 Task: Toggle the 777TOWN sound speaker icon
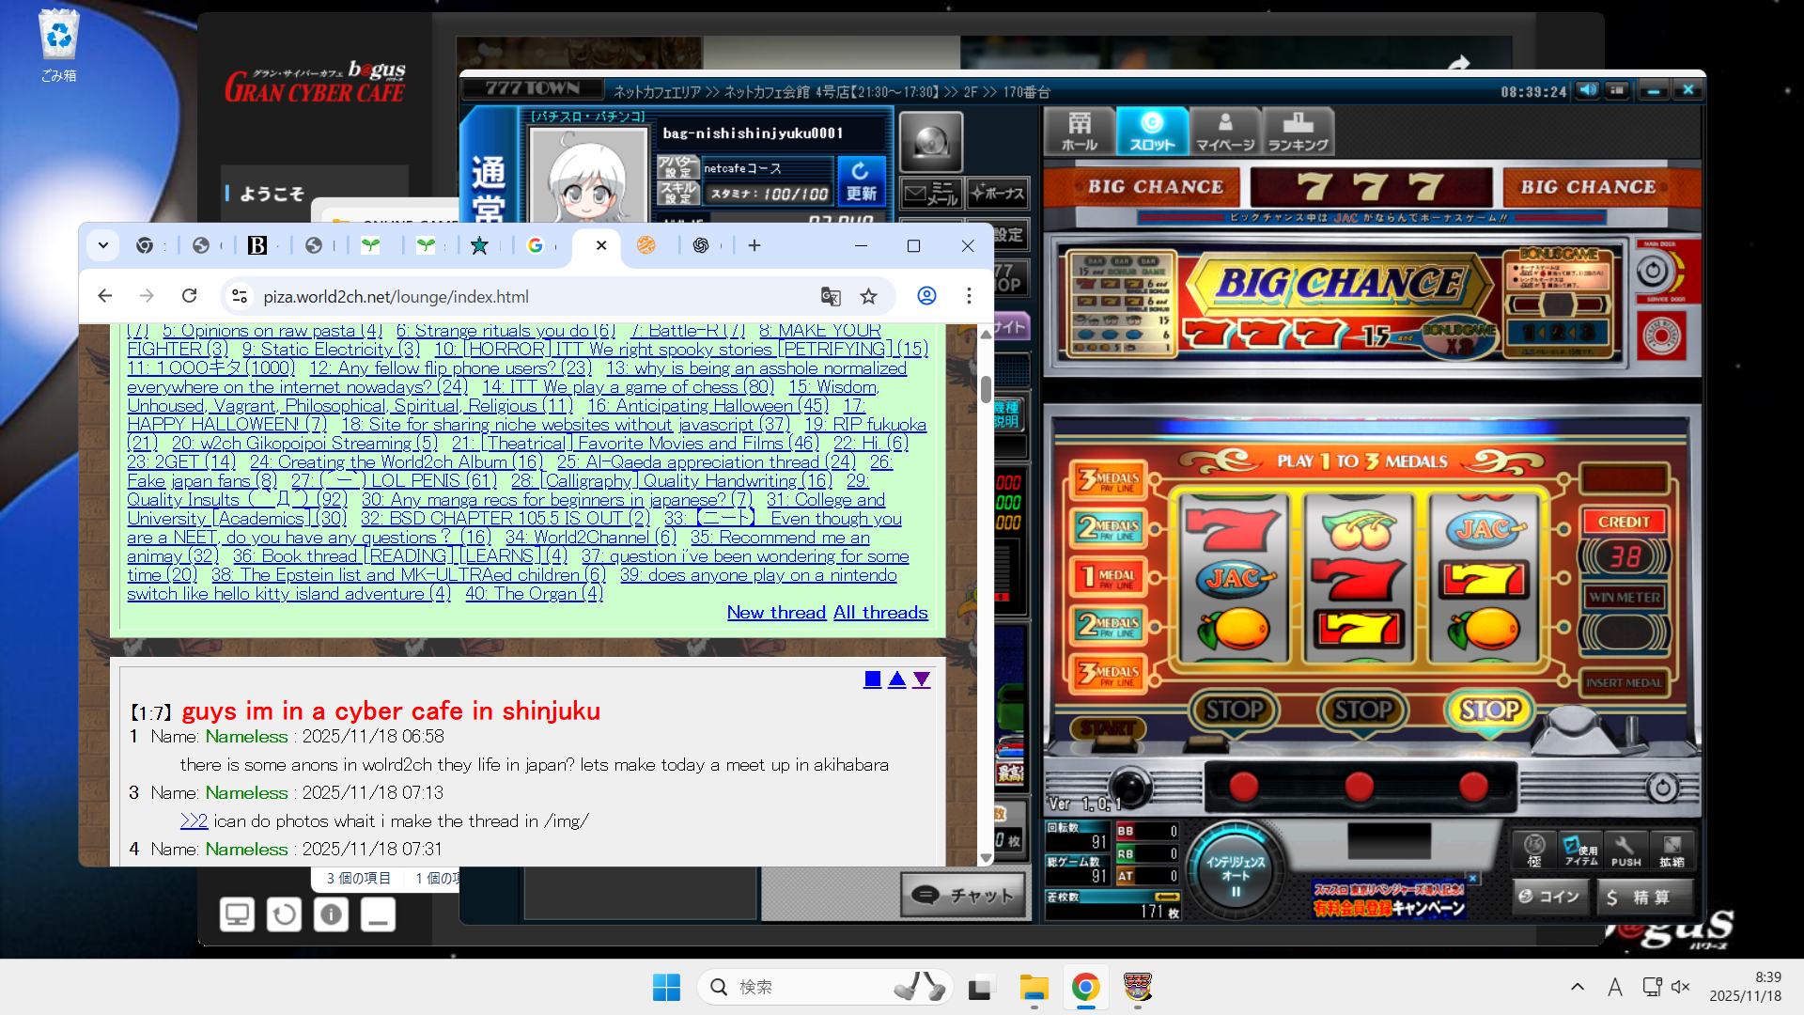[x=1588, y=90]
